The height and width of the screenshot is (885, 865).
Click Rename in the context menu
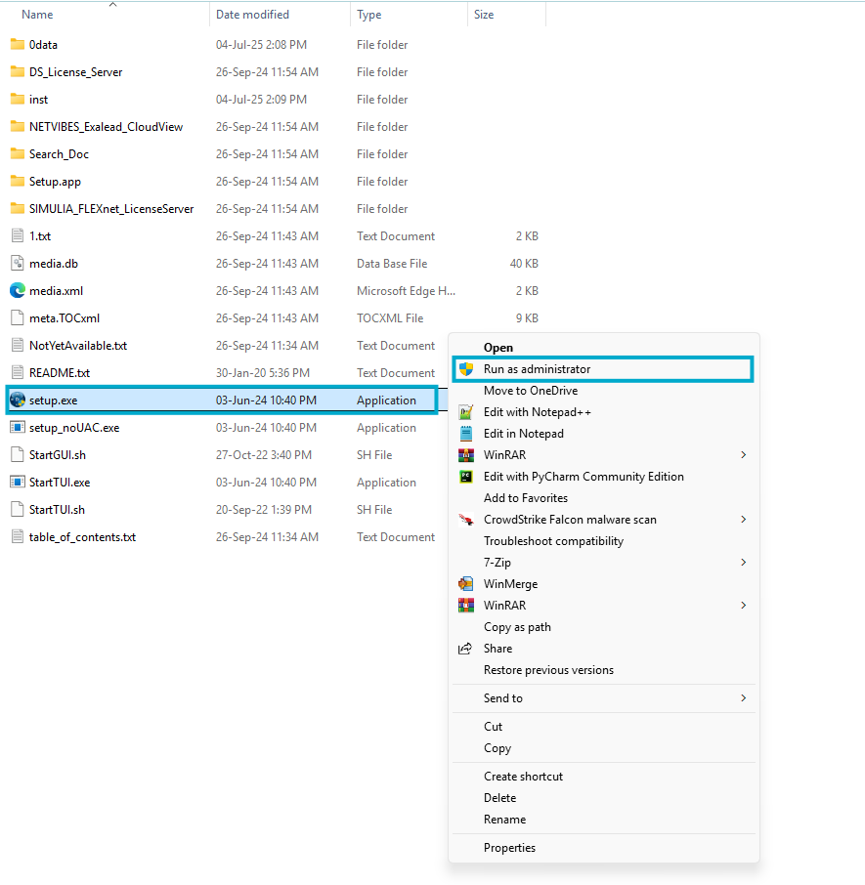pyautogui.click(x=506, y=819)
